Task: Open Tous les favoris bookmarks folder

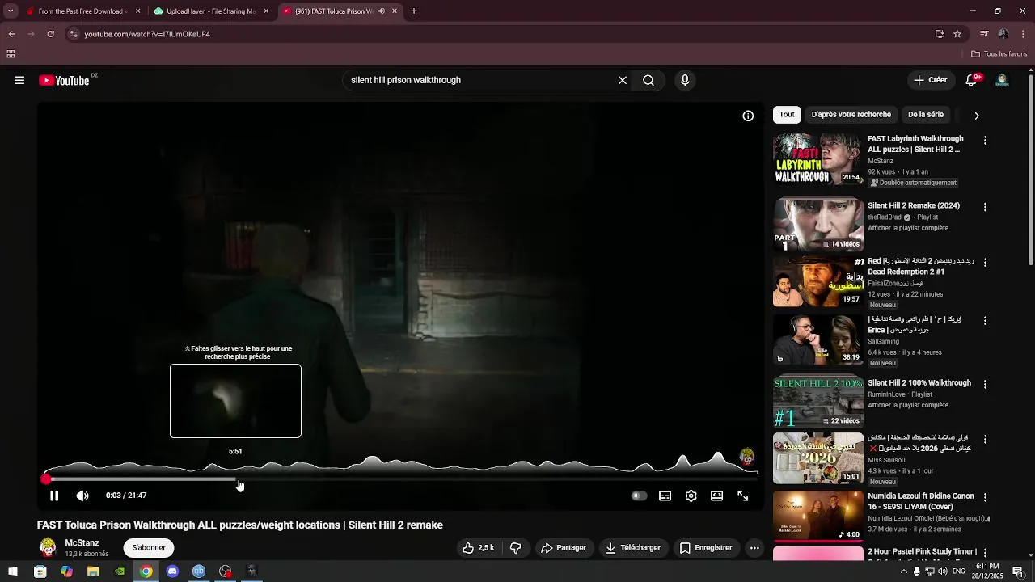Action: (x=999, y=54)
